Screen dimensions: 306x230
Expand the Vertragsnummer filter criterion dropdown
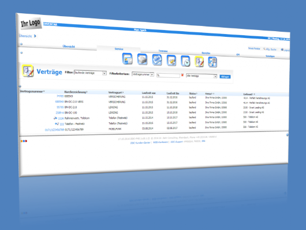click(x=143, y=74)
